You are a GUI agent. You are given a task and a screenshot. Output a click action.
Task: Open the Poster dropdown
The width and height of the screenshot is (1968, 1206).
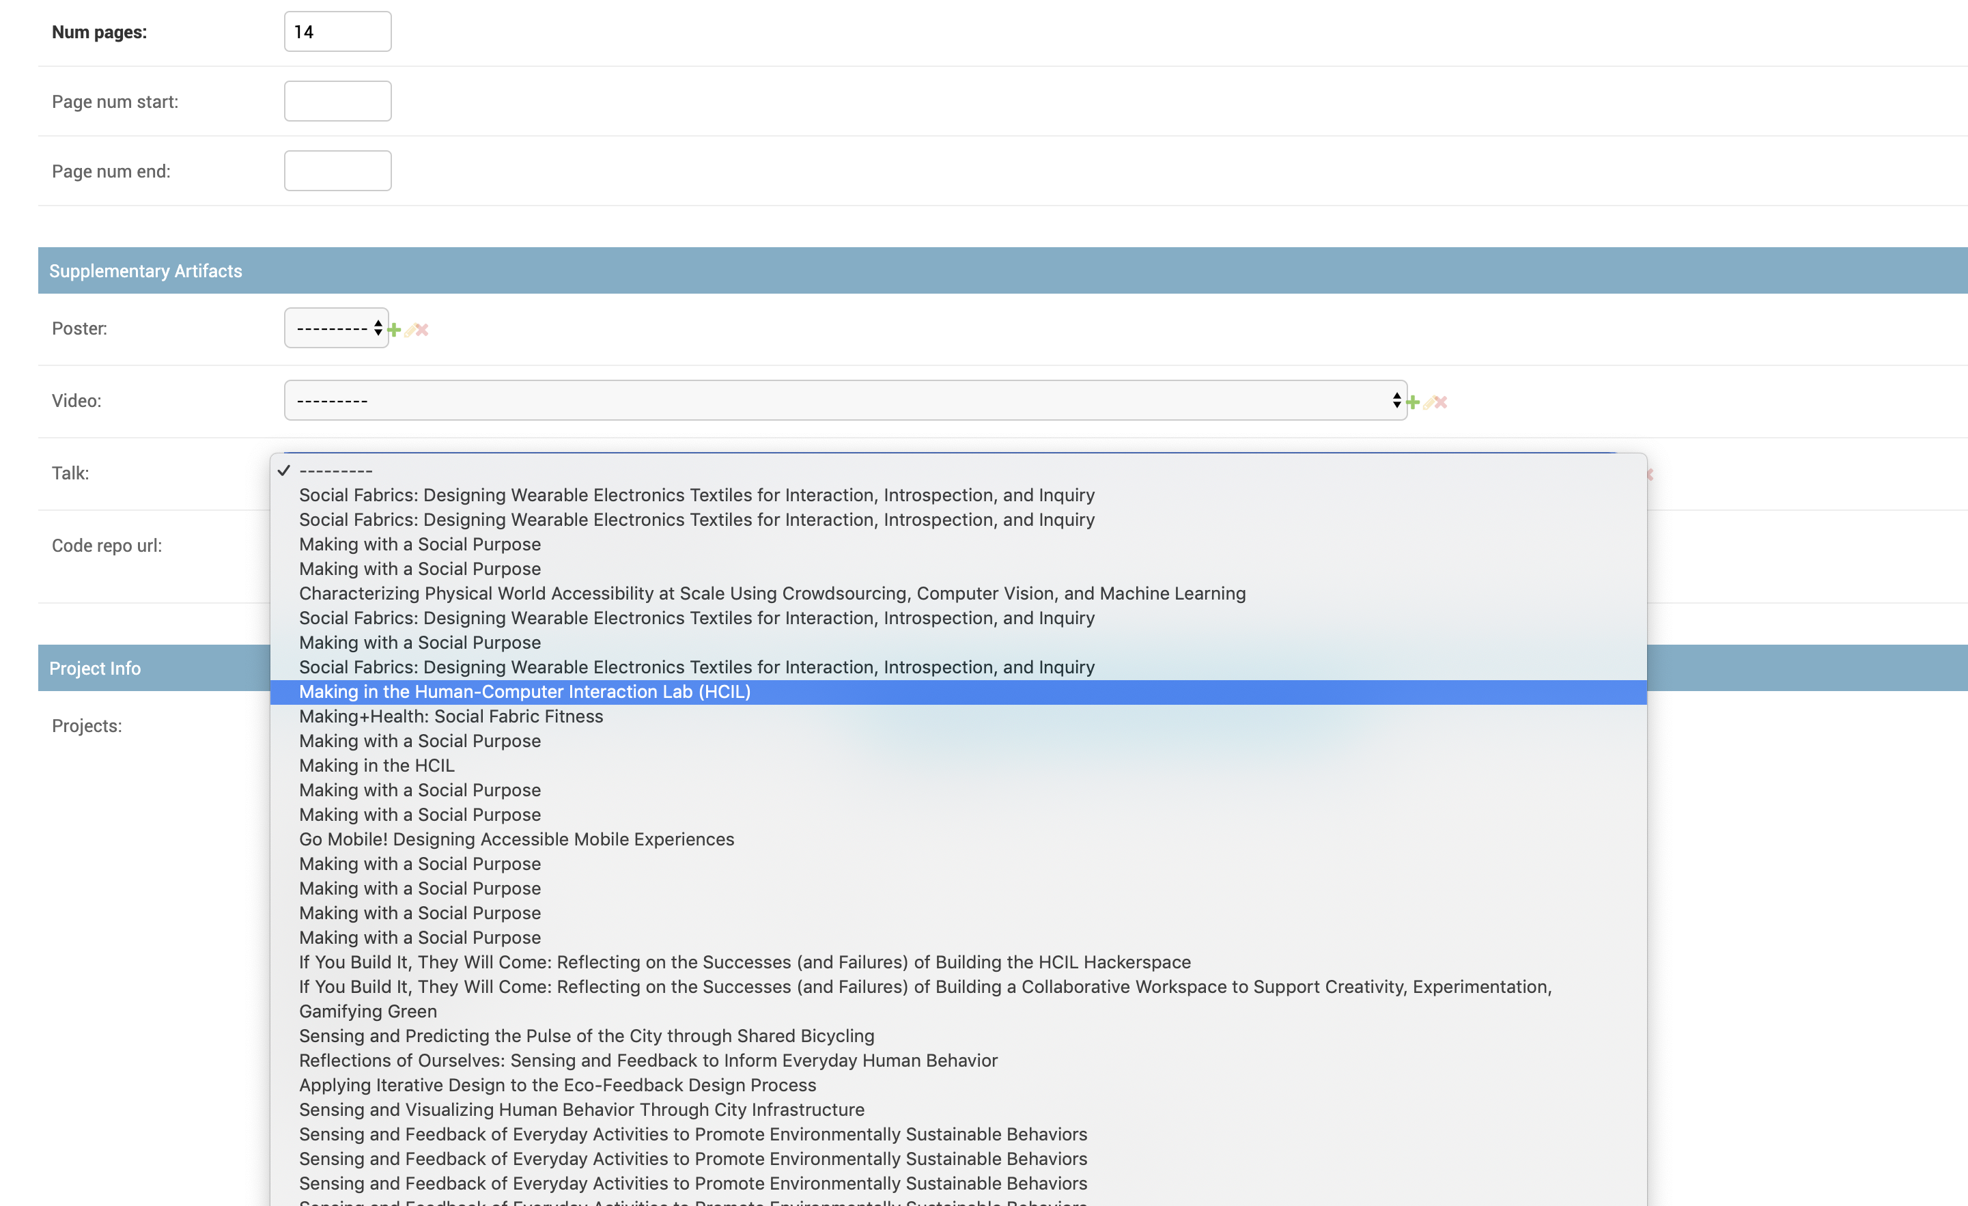click(x=335, y=328)
